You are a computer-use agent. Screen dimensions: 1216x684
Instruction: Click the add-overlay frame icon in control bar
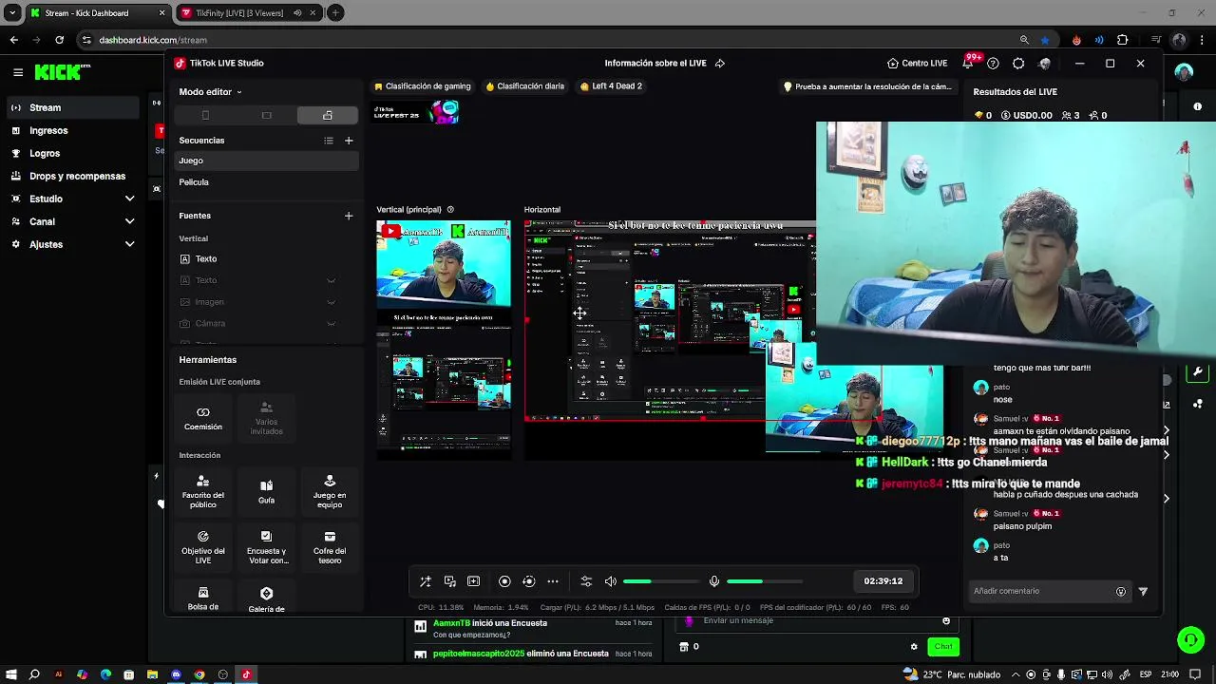click(x=473, y=581)
